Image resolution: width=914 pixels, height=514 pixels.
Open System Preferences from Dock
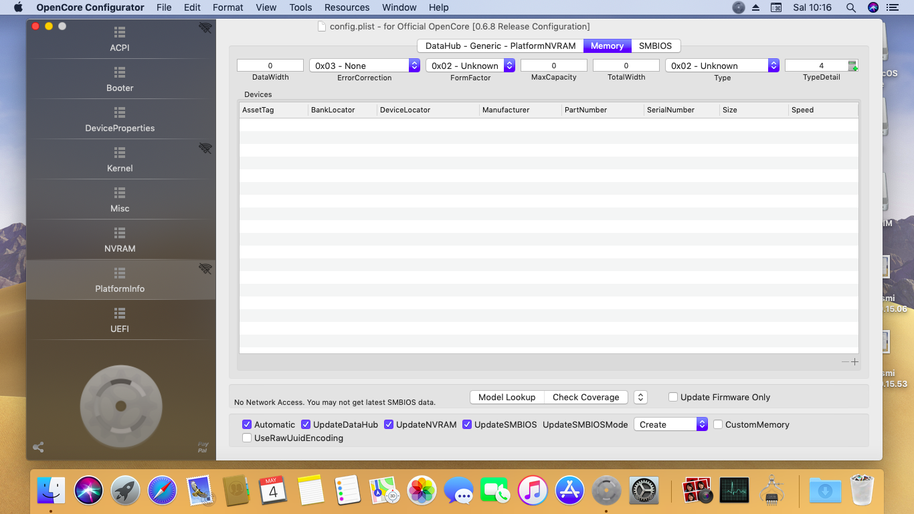point(644,491)
